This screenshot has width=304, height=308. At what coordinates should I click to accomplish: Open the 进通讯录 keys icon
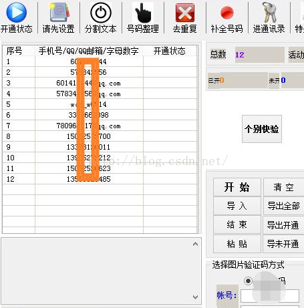[269, 13]
